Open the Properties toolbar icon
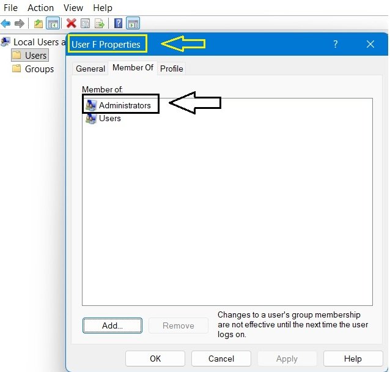Viewport: 390px width, 372px height. pyautogui.click(x=86, y=24)
